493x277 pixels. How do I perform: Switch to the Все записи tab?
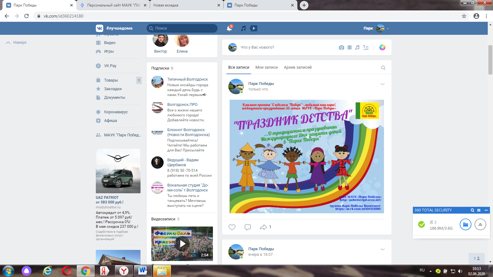pos(239,67)
